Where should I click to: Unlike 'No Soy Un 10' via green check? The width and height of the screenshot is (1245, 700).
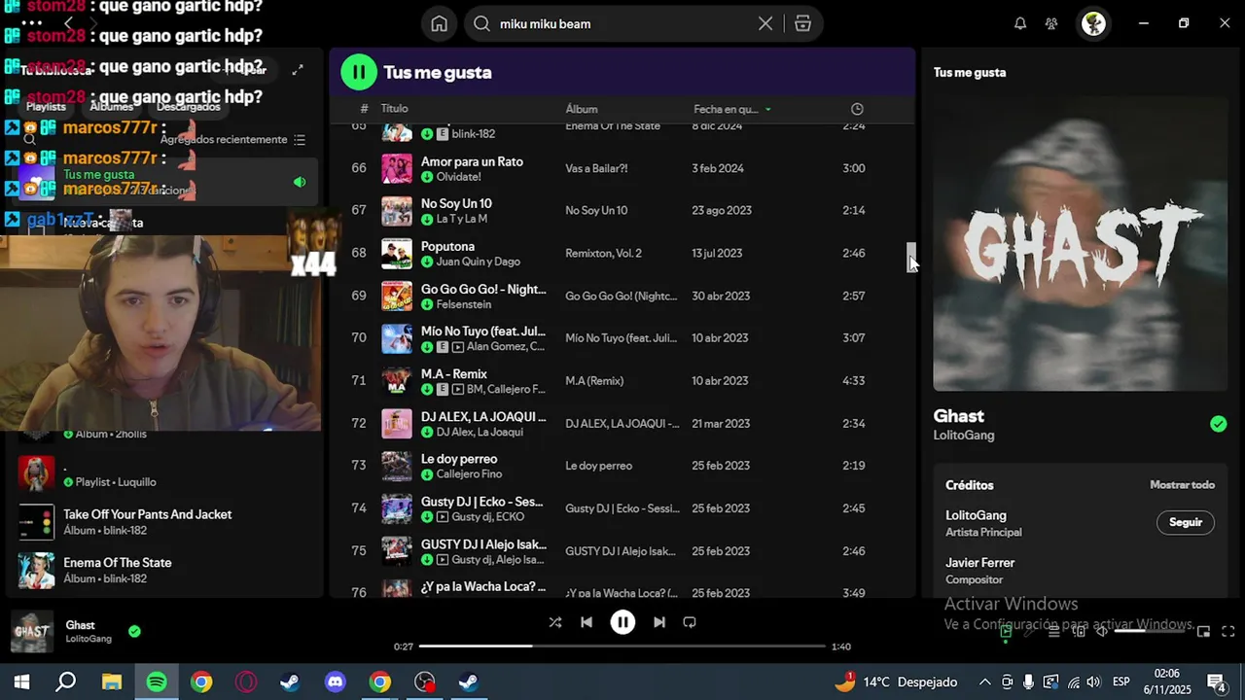(x=427, y=219)
